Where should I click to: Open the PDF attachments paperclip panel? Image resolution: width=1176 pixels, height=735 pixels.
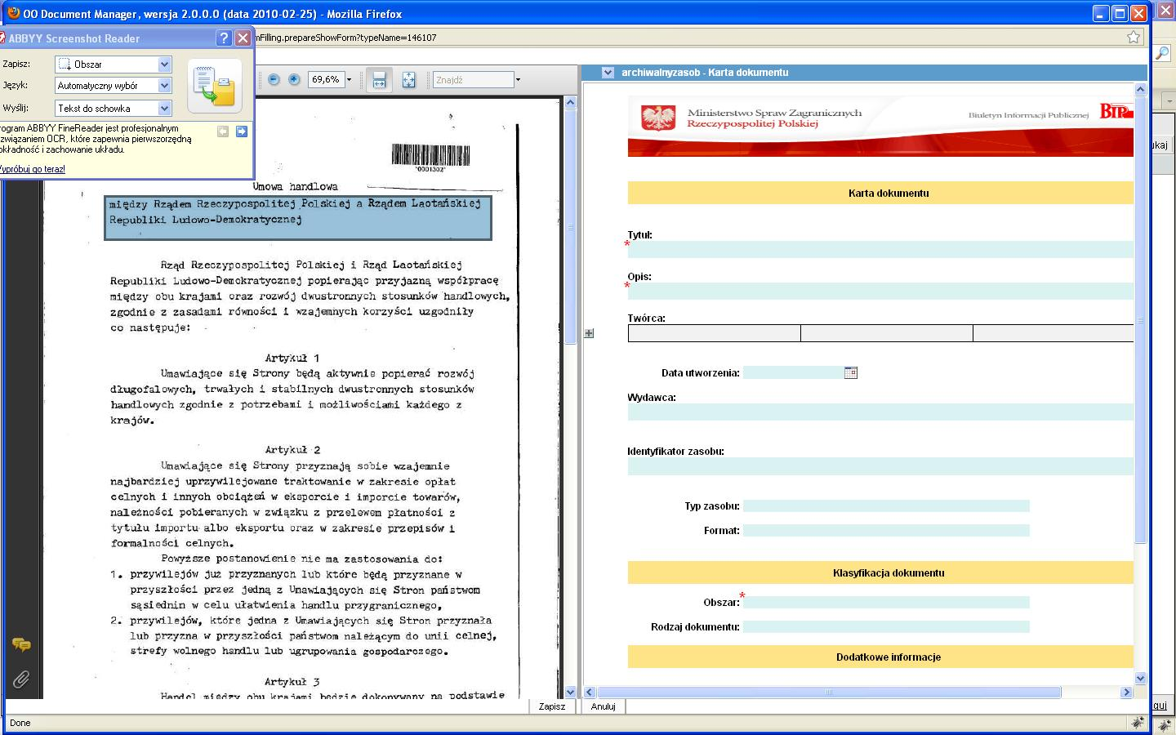tap(21, 679)
